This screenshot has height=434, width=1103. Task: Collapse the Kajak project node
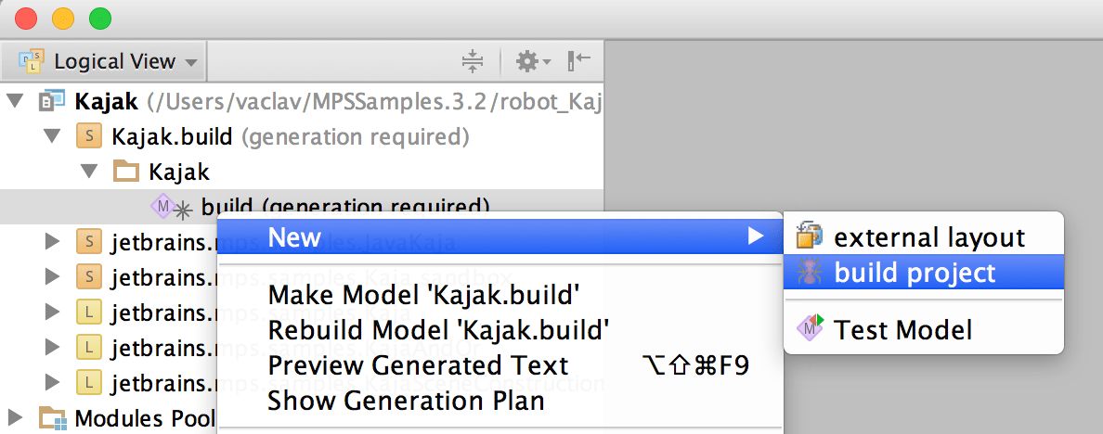click(16, 101)
